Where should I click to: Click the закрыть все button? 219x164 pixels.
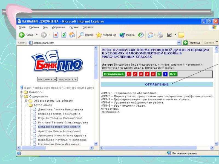[67, 79]
